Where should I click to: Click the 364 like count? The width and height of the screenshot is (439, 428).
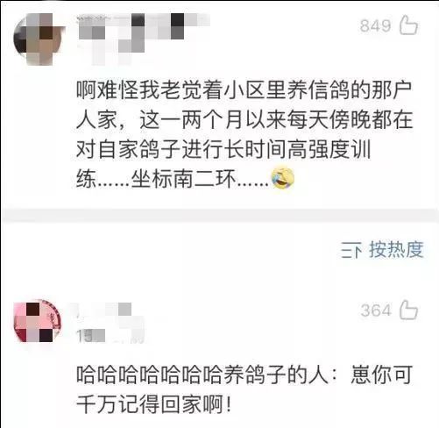point(376,310)
